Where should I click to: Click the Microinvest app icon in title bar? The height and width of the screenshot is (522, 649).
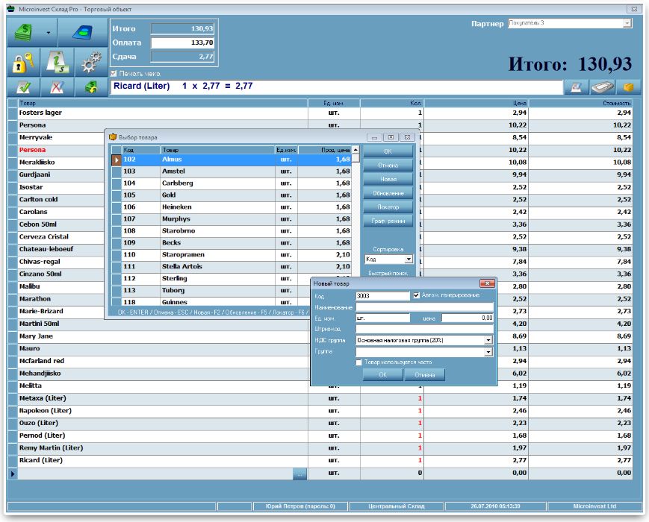point(11,9)
